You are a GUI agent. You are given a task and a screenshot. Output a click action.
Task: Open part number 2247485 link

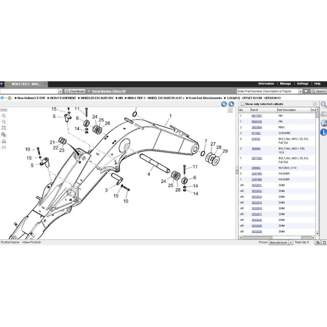256,174
